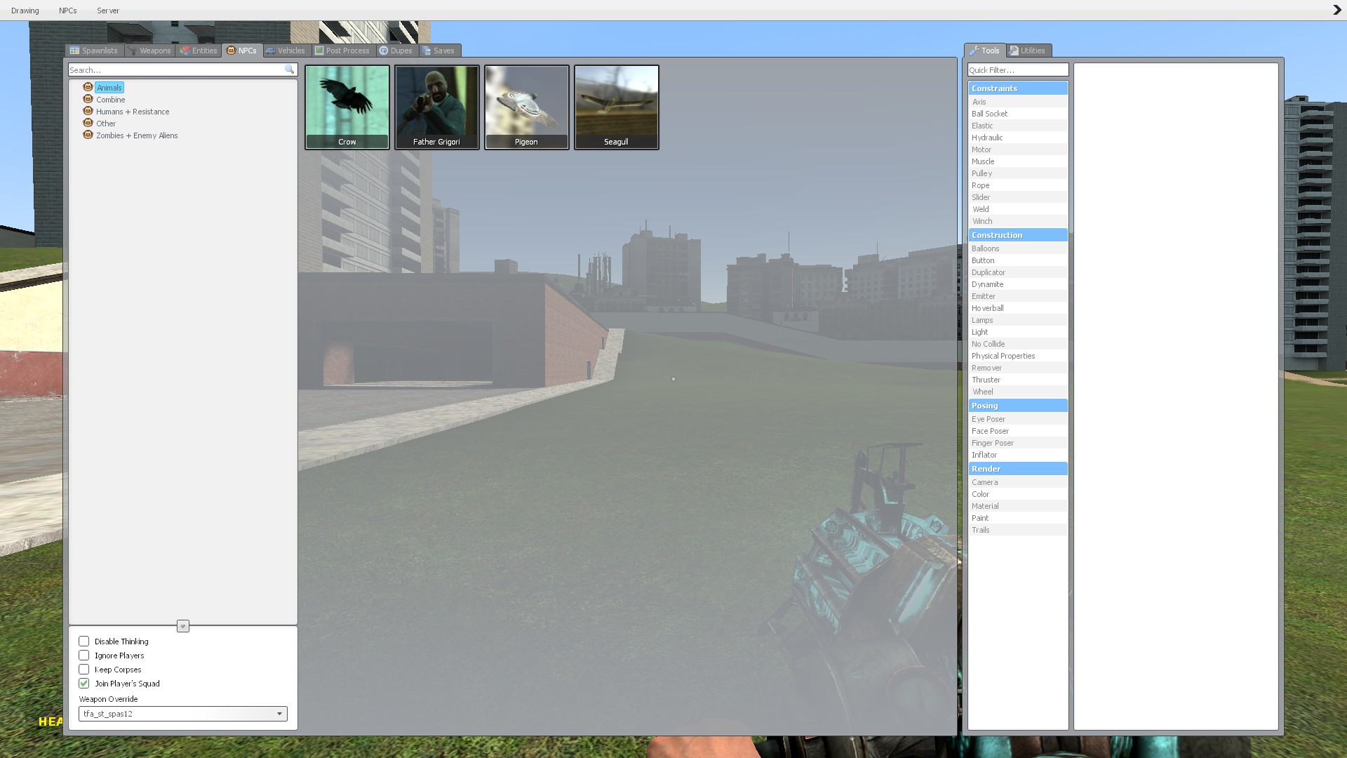The width and height of the screenshot is (1347, 758).
Task: Open the Weapon Override dropdown
Action: 183,714
